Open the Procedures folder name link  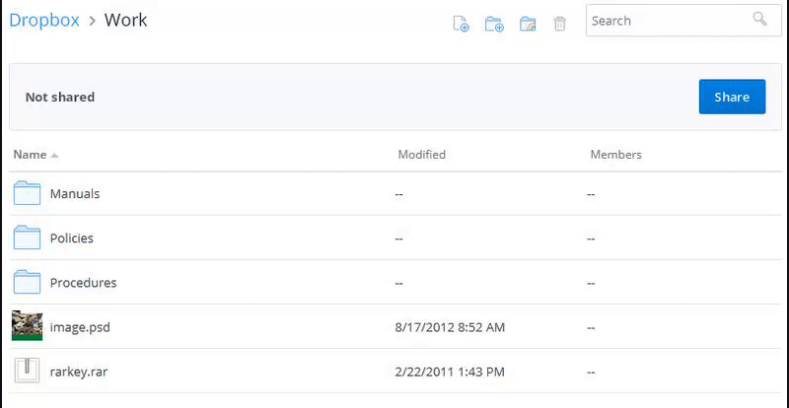(x=84, y=283)
